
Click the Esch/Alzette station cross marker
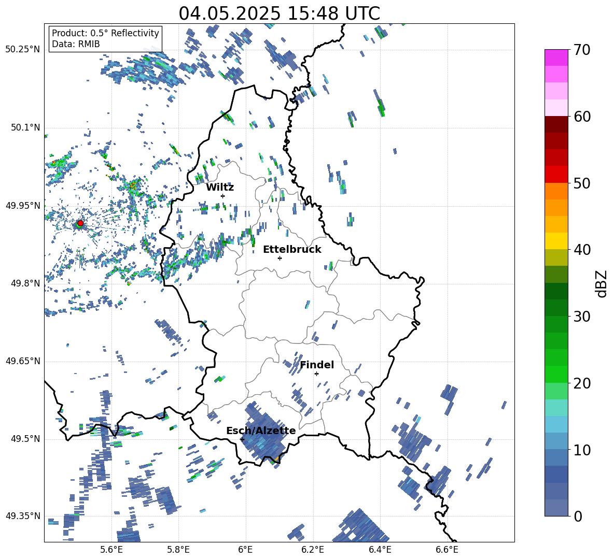pyautogui.click(x=242, y=439)
